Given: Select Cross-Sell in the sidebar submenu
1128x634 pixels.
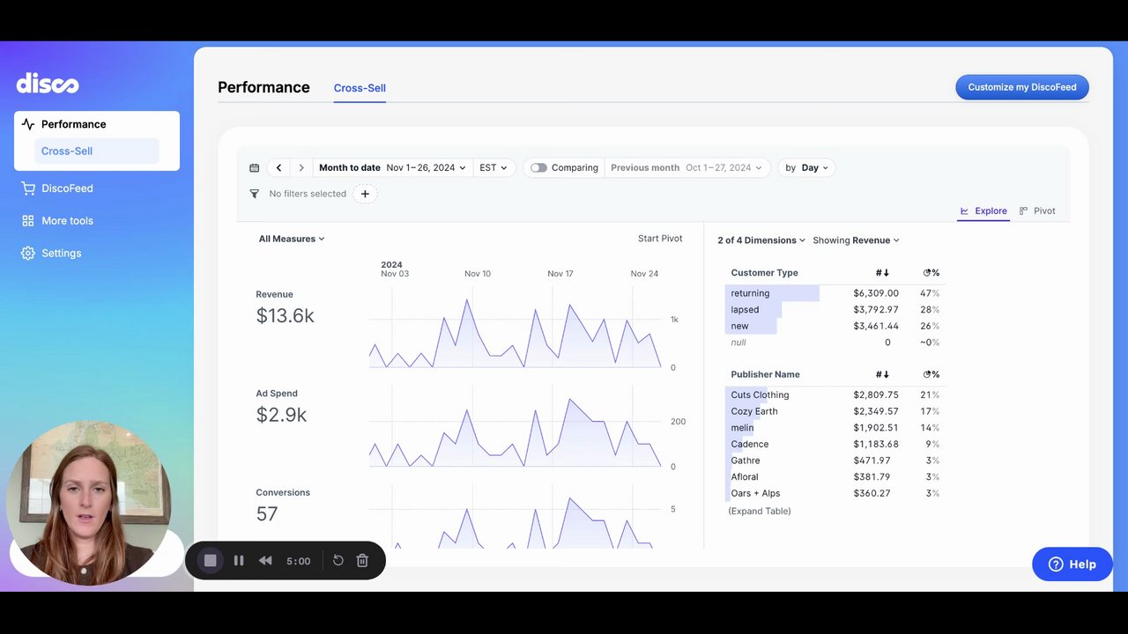Looking at the screenshot, I should click(97, 151).
